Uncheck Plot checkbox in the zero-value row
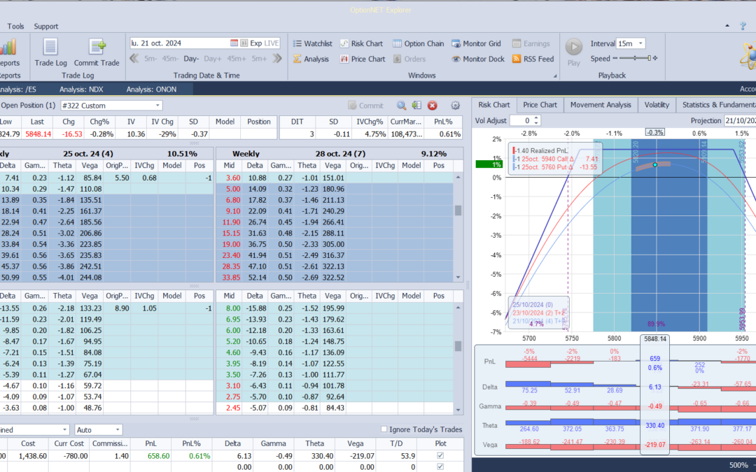 pyautogui.click(x=440, y=466)
